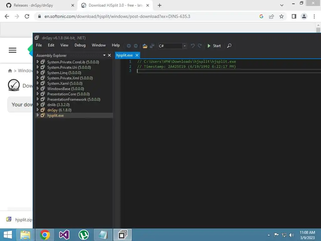Open the C# language dropdown
The image size is (321, 241).
point(184,46)
